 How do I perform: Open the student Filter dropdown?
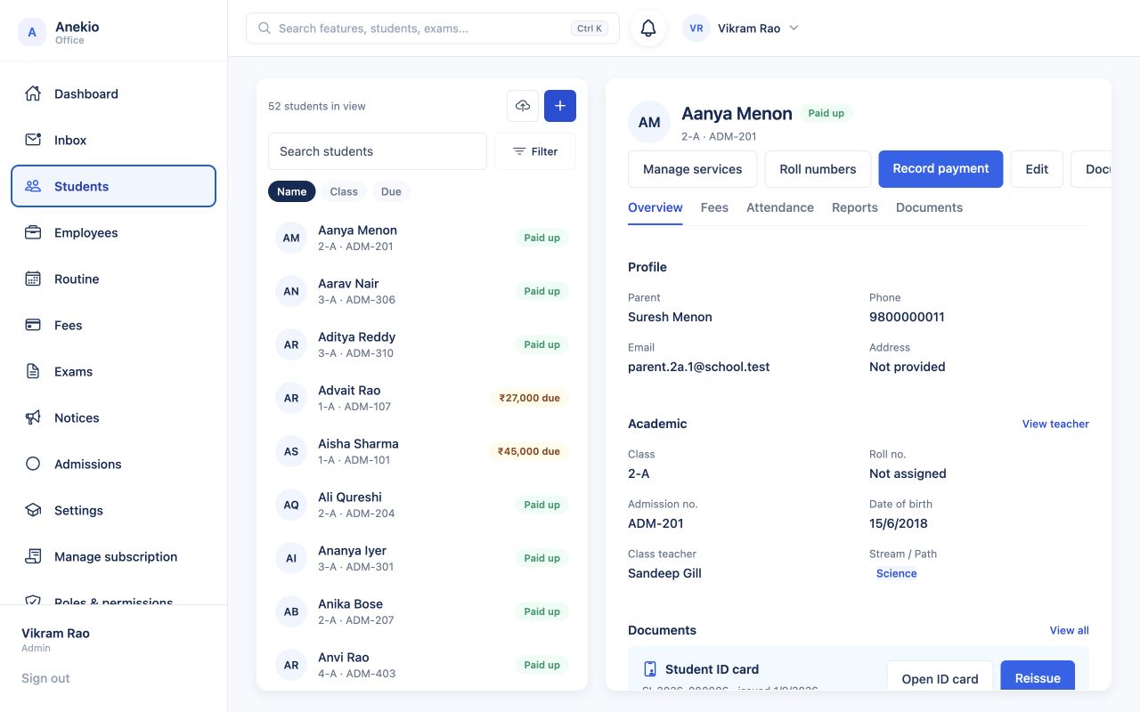pos(535,151)
